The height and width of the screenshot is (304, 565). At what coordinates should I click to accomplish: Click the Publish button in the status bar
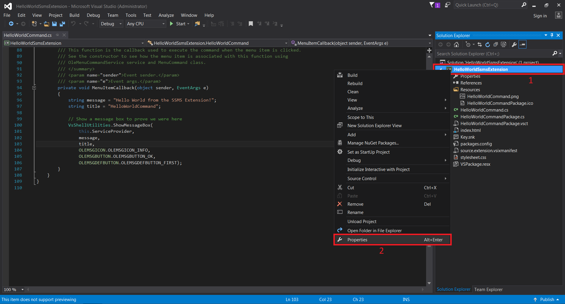[x=547, y=300]
